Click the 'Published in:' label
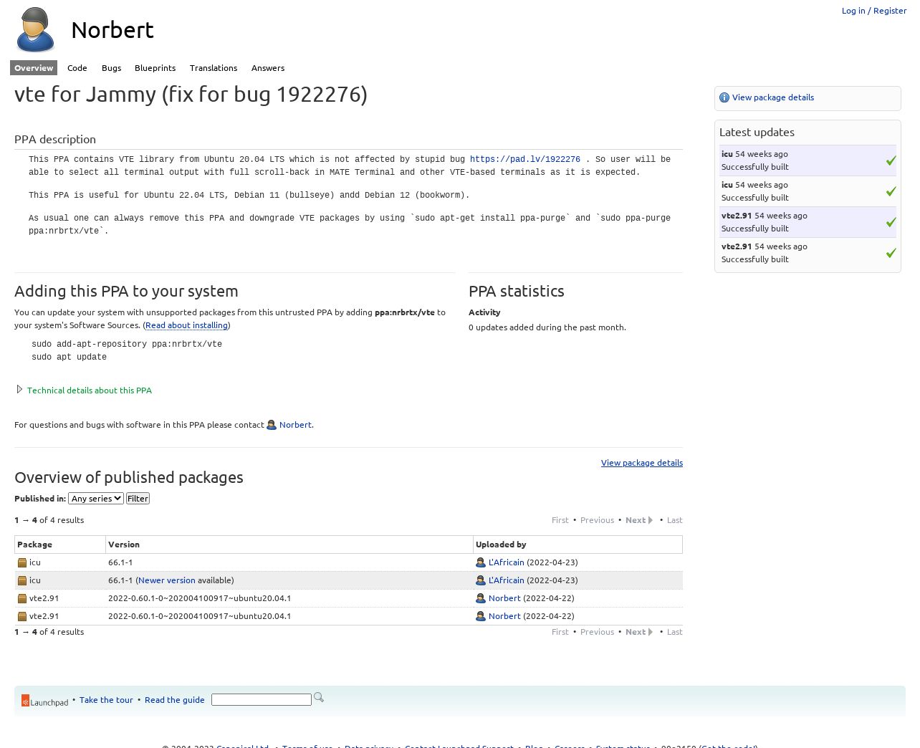The height and width of the screenshot is (748, 920). pyautogui.click(x=40, y=499)
